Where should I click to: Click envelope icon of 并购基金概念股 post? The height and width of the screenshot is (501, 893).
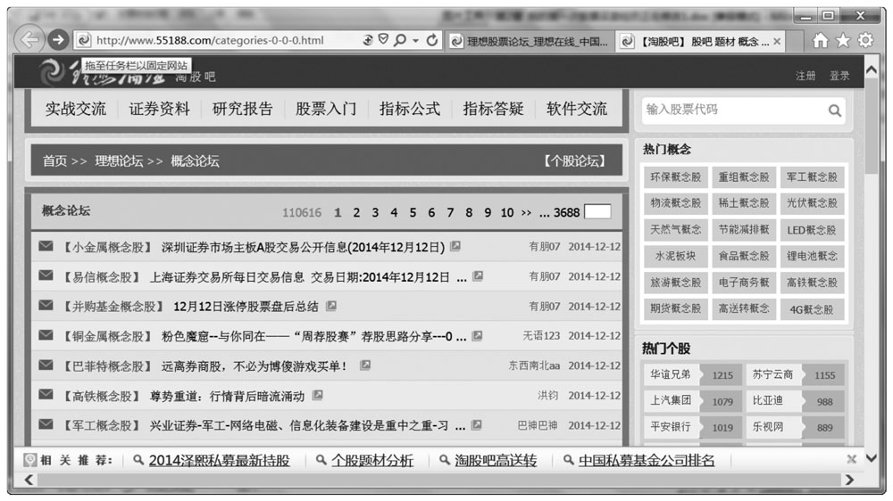click(46, 306)
